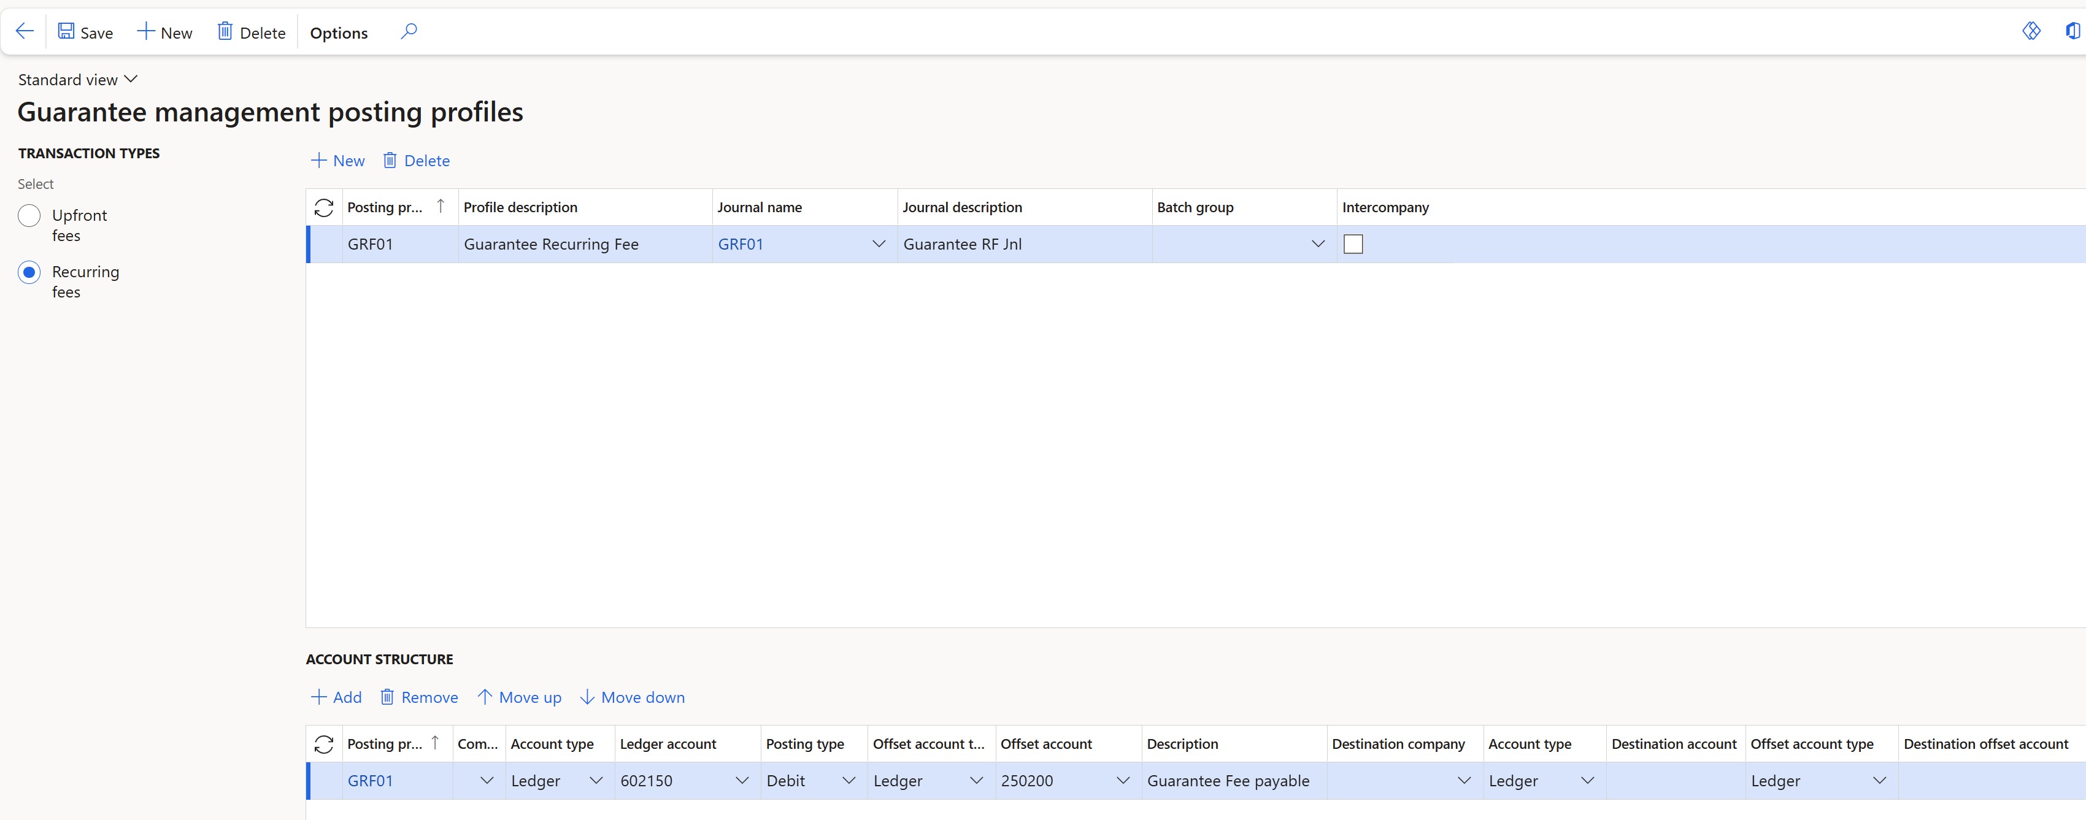2086x820 pixels.
Task: Open the Journal name dropdown for GRF01
Action: 879,243
